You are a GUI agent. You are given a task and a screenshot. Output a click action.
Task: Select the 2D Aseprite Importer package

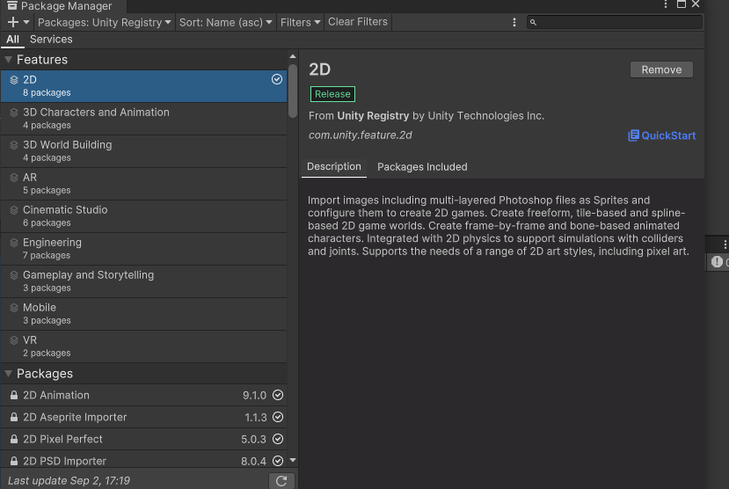pos(143,417)
